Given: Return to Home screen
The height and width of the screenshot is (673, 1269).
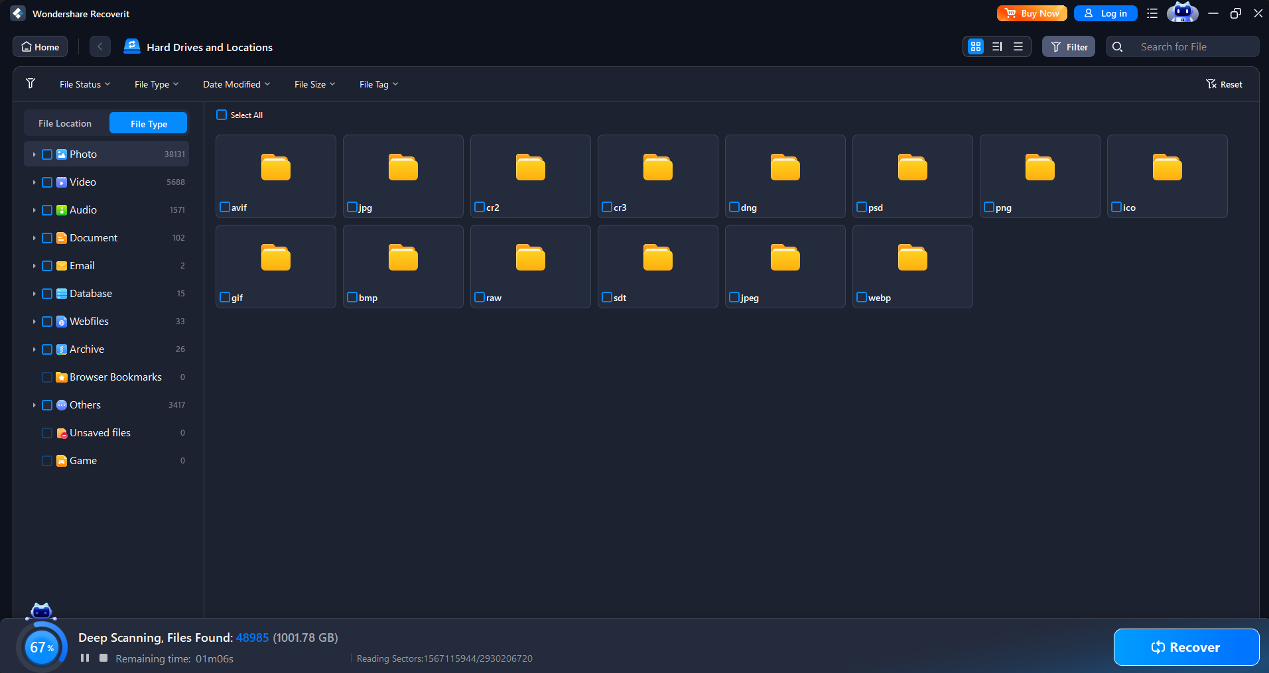Looking at the screenshot, I should 39,46.
